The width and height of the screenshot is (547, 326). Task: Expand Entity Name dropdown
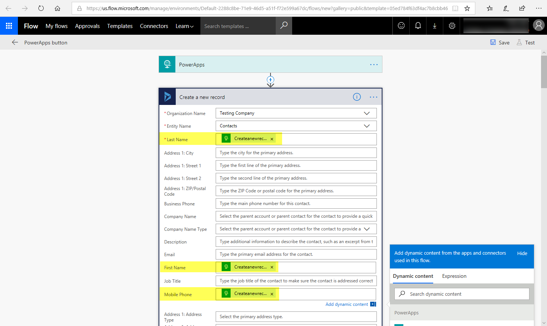pos(367,126)
